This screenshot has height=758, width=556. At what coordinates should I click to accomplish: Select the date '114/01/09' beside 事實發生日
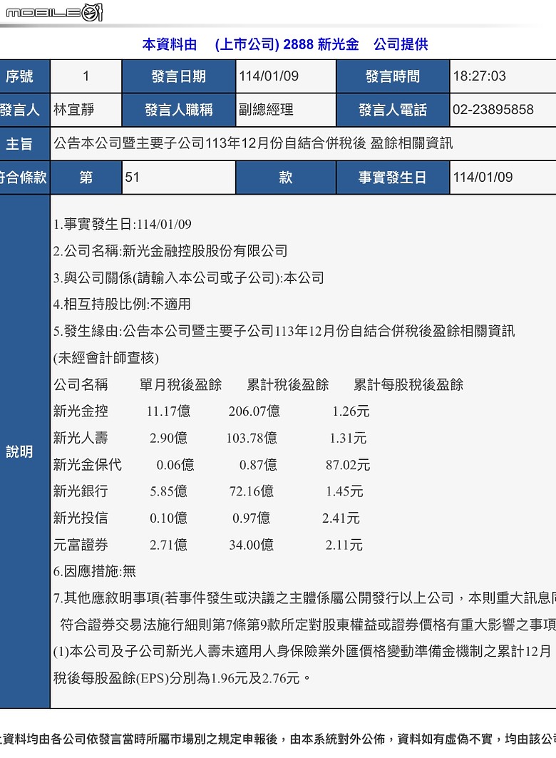tap(483, 177)
